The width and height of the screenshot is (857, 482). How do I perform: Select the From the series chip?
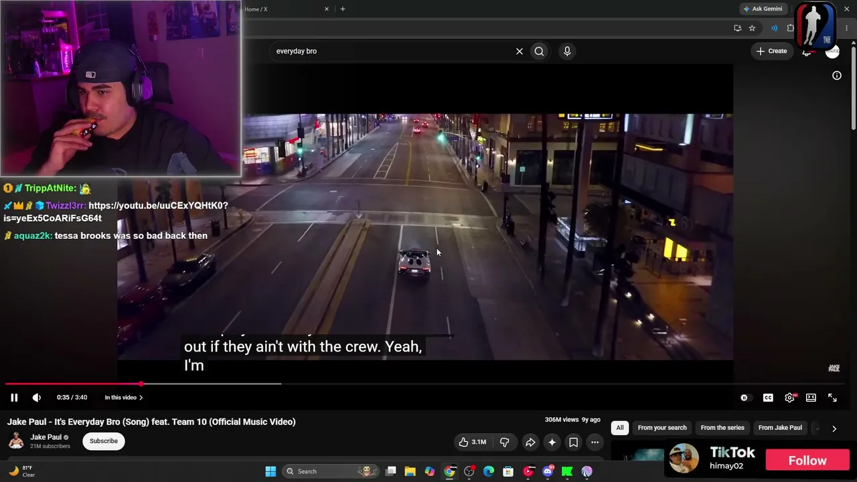coord(722,428)
